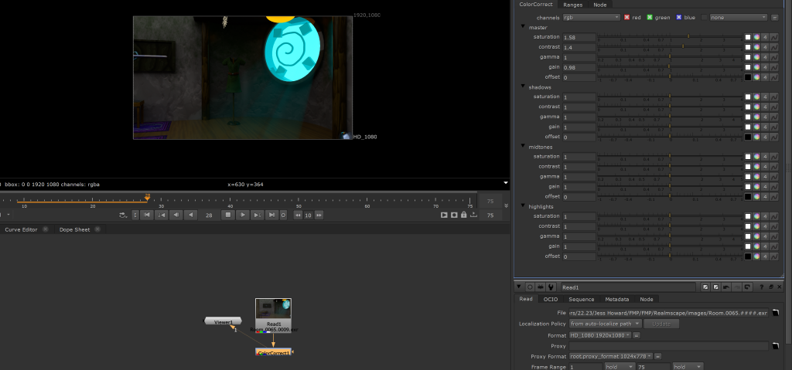Split shadows saturation into 4 channels

(x=765, y=97)
